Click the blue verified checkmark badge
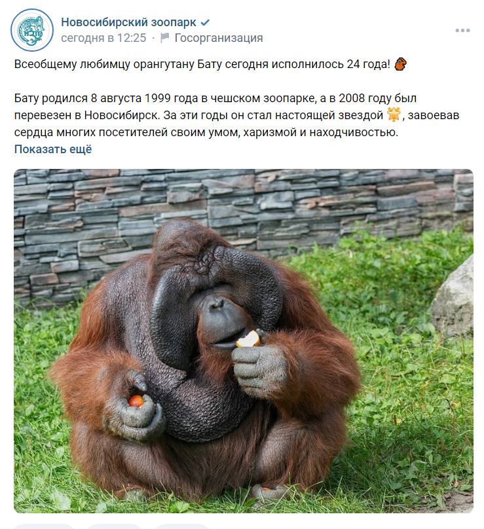484x529 pixels. pyautogui.click(x=205, y=23)
